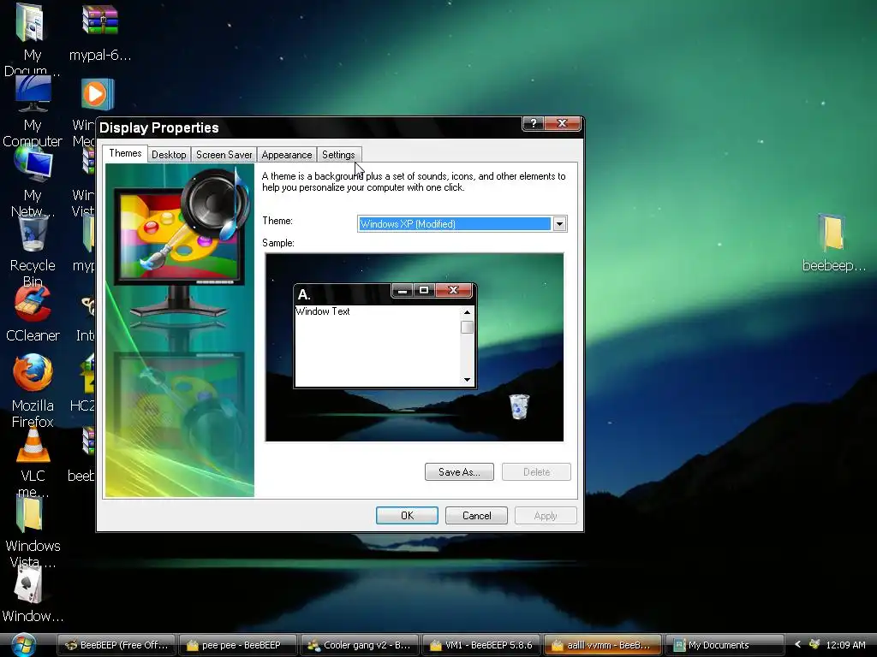
Task: Click the sample window maximize button
Action: coord(424,290)
